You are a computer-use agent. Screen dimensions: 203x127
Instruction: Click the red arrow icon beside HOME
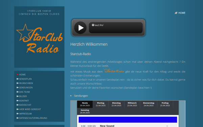pos(18,75)
